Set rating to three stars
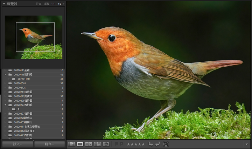 tap(136, 144)
